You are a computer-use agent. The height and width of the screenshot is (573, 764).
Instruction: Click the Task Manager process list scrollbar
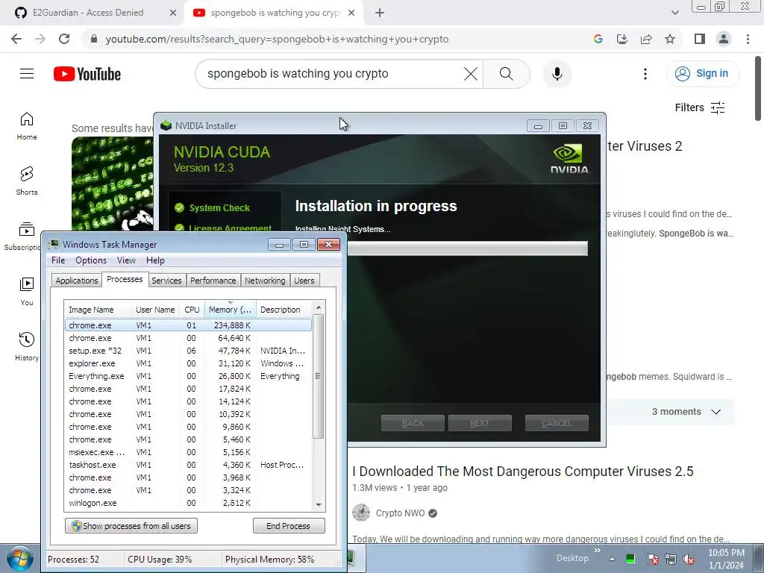pos(318,376)
